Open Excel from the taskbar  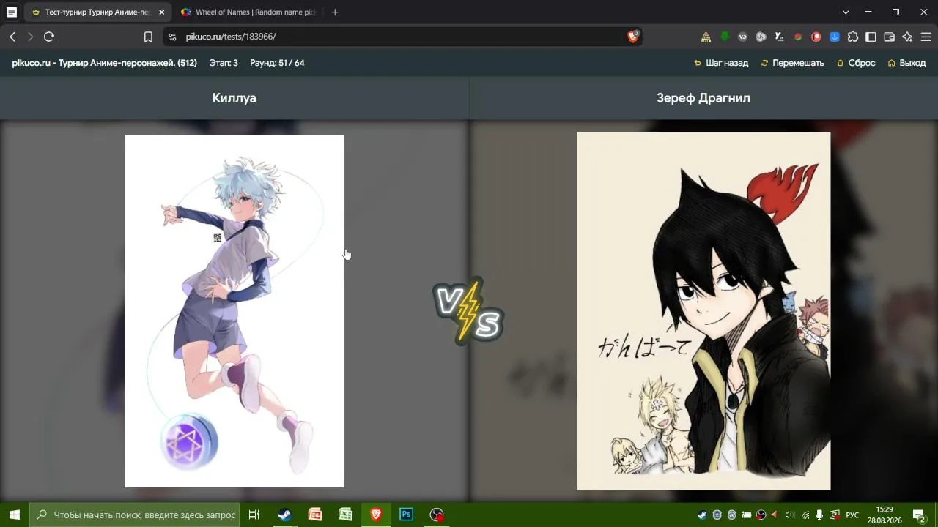[x=345, y=515]
